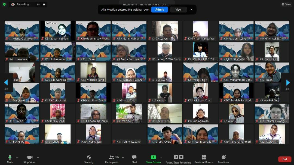Expand share options arrow beside Share Screen
Screen dimensions: 294x165
[x=161, y=157]
